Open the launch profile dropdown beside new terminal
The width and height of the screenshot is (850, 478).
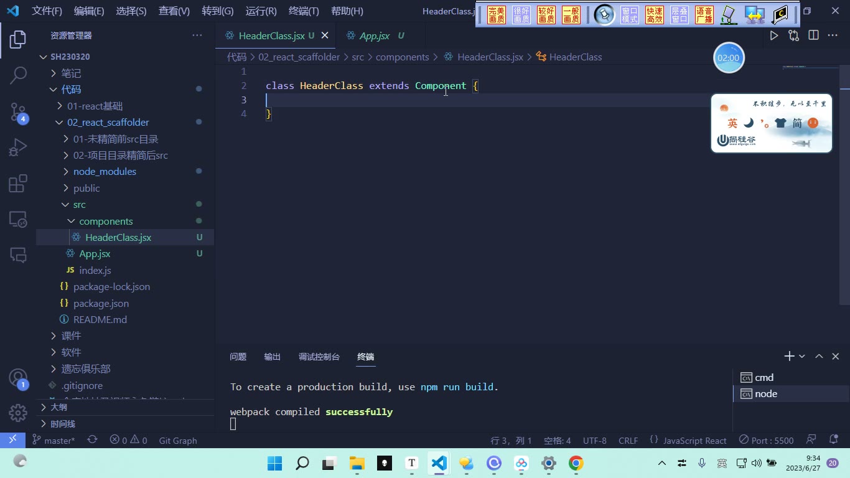coord(801,356)
